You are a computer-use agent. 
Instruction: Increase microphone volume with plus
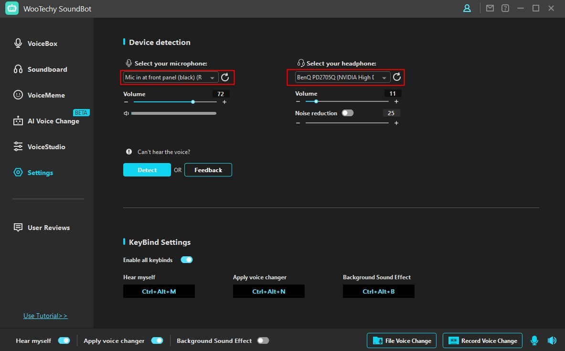(224, 102)
